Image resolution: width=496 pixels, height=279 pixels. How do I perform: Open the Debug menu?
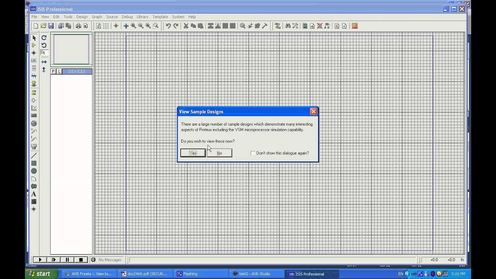pos(127,17)
